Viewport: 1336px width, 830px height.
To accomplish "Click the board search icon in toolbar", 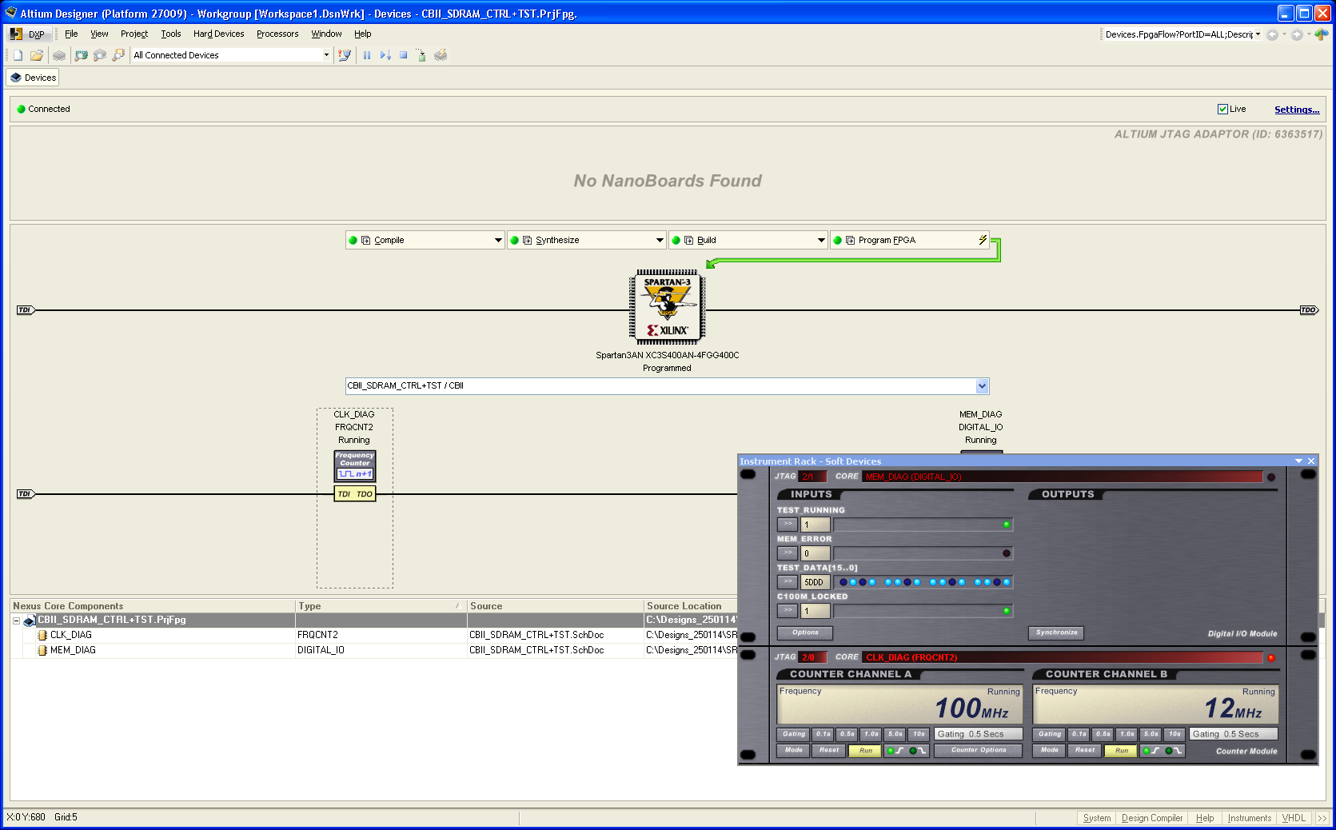I will [81, 55].
